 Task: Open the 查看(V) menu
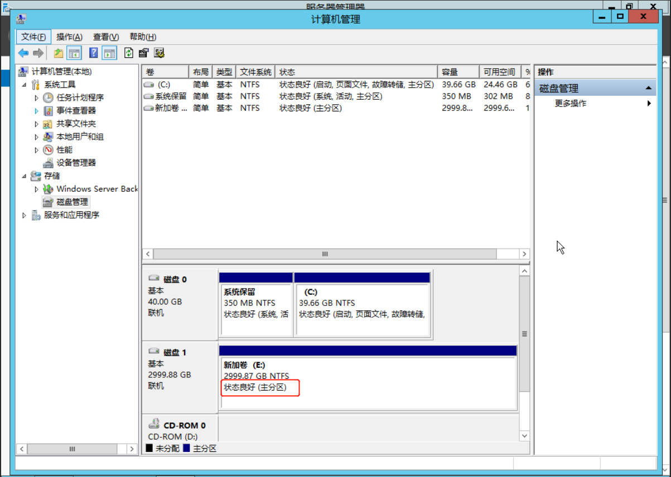[105, 37]
